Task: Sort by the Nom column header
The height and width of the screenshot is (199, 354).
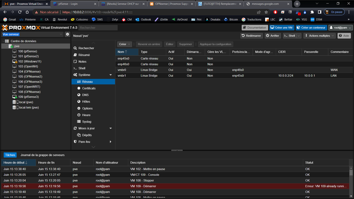Action: tap(127, 52)
